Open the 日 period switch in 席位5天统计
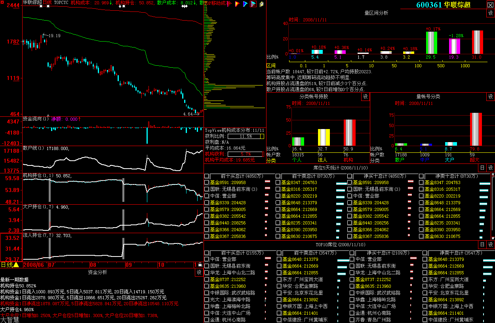 coord(482,168)
